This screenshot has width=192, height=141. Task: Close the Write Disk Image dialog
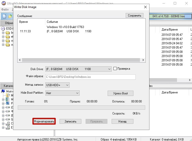coord(145,7)
